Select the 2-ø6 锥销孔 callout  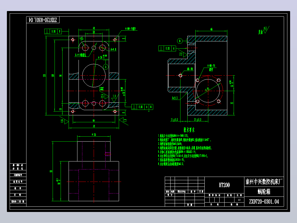(80, 55)
